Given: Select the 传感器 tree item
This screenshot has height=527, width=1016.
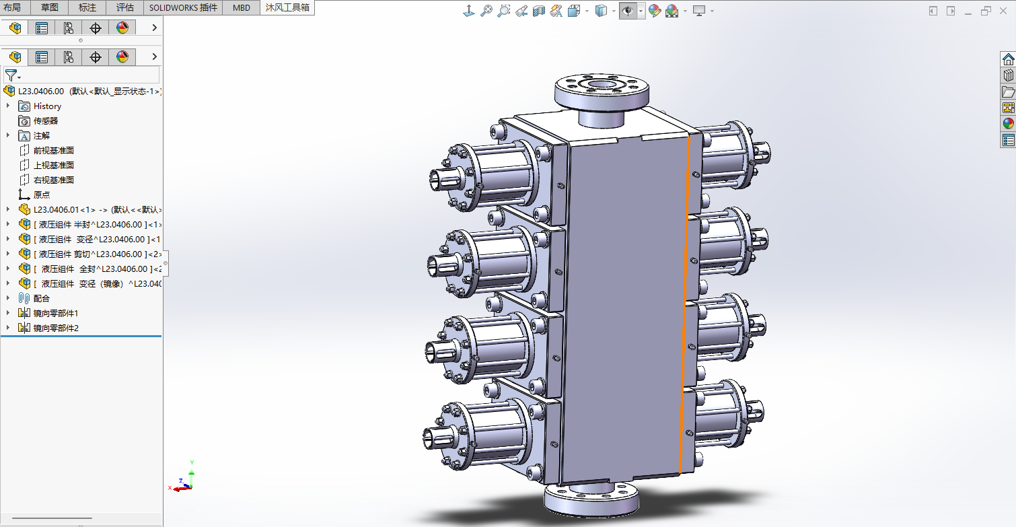Looking at the screenshot, I should 46,120.
